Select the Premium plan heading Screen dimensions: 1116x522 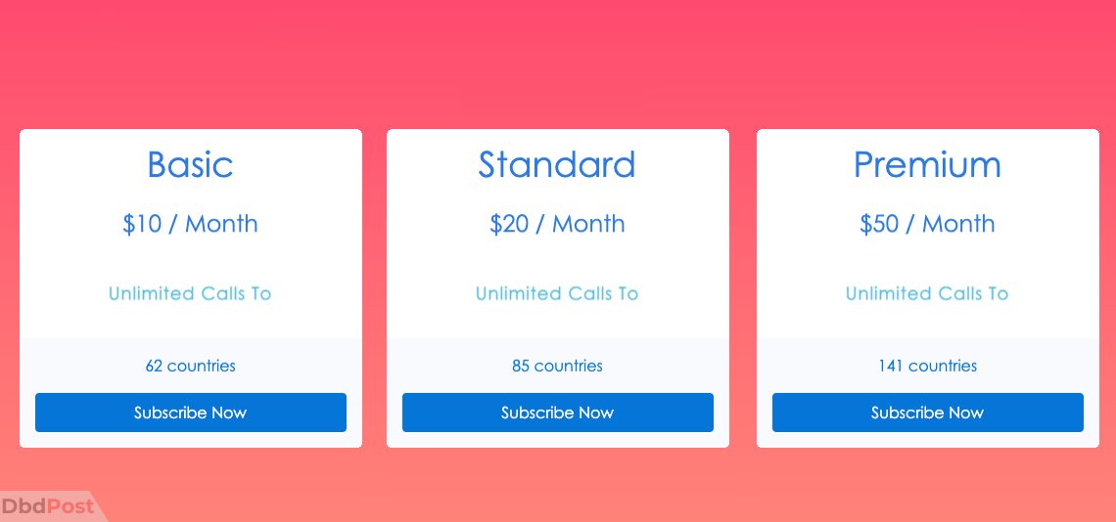click(927, 164)
